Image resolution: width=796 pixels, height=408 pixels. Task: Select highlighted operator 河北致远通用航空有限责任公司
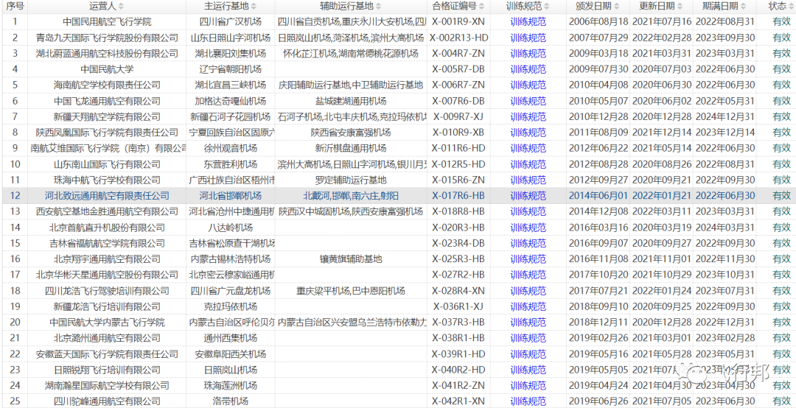[107, 196]
